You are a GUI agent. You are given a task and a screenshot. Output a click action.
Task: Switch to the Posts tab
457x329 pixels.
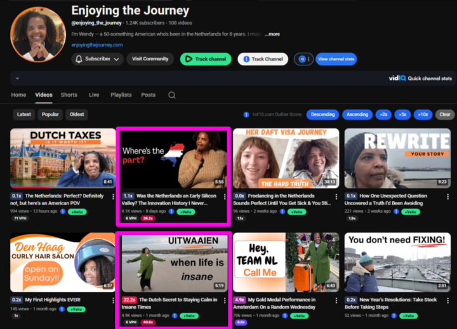point(149,95)
